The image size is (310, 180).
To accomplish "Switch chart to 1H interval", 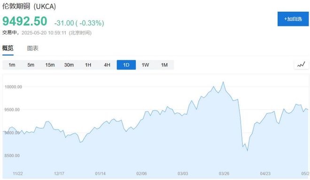I will click(88, 65).
